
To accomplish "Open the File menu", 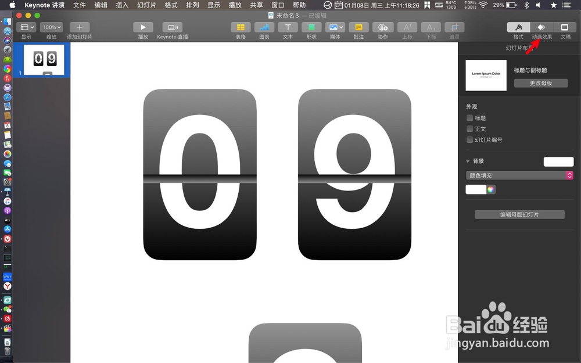I will pyautogui.click(x=79, y=5).
